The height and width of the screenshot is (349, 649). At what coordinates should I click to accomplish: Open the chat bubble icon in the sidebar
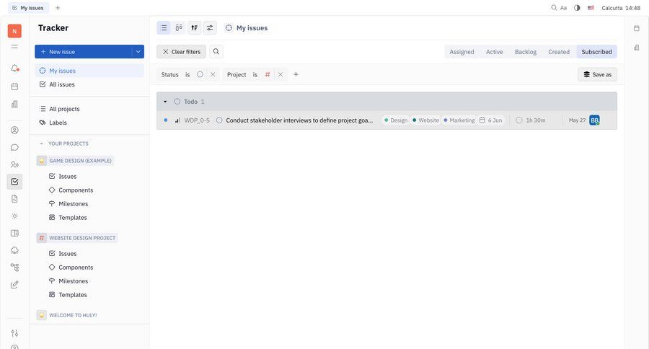tap(14, 147)
